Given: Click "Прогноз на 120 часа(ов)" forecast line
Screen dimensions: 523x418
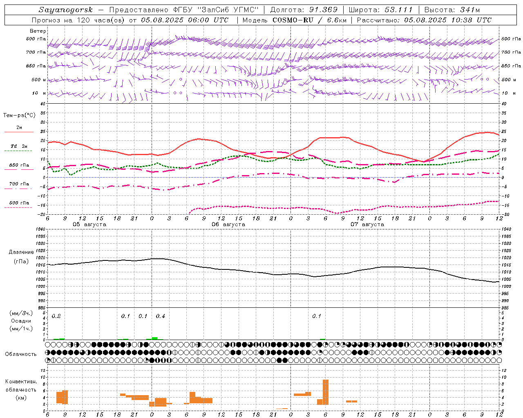Looking at the screenshot, I should tap(79, 20).
